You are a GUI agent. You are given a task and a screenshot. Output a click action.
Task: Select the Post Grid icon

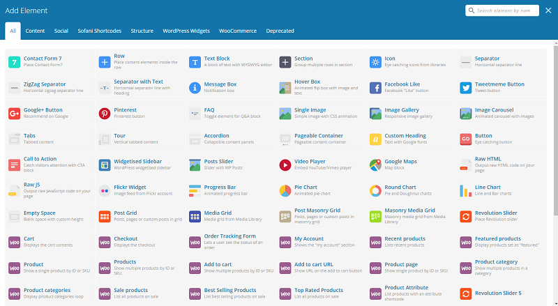(105, 216)
